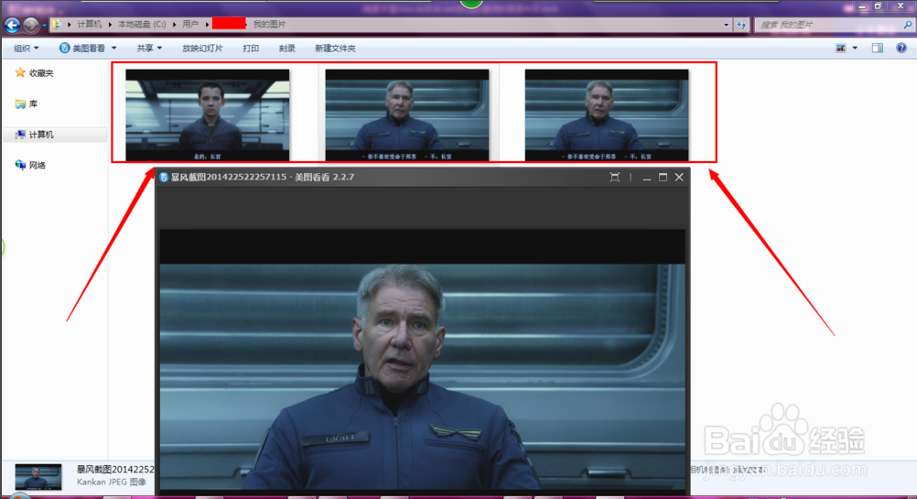Viewport: 917px width, 499px height.
Task: Click the 美图看看 toolbar button
Action: [81, 48]
